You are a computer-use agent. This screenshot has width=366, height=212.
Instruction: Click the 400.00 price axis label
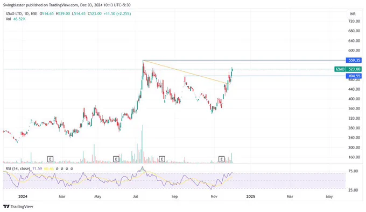tap(354, 99)
